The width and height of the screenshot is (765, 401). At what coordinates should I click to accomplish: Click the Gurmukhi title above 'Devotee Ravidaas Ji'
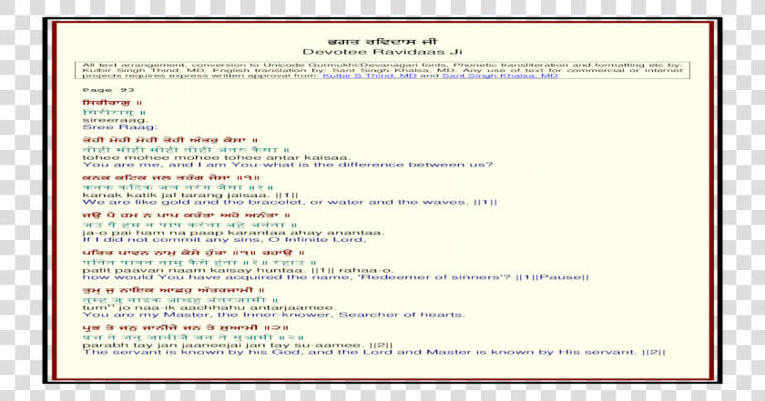[382, 42]
